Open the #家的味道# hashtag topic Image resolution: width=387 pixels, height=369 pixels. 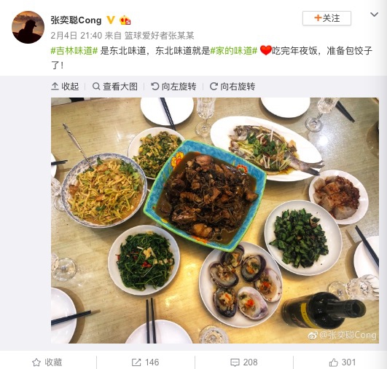pyautogui.click(x=234, y=51)
